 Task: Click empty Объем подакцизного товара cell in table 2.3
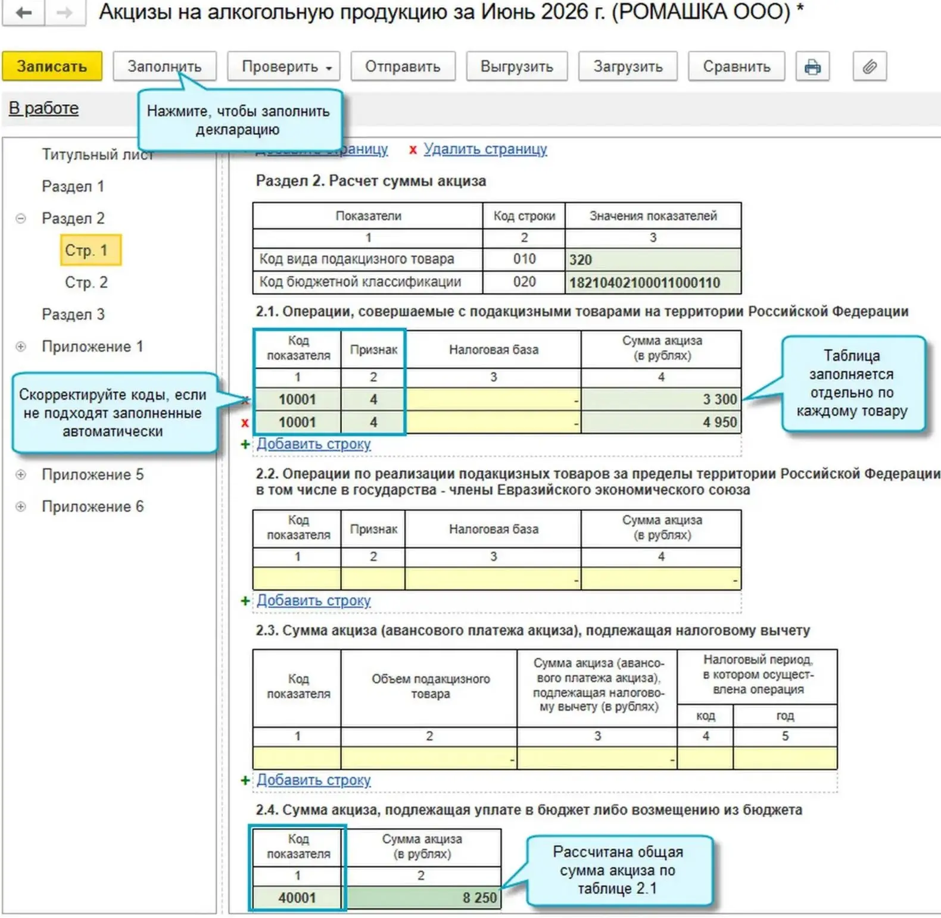429,758
